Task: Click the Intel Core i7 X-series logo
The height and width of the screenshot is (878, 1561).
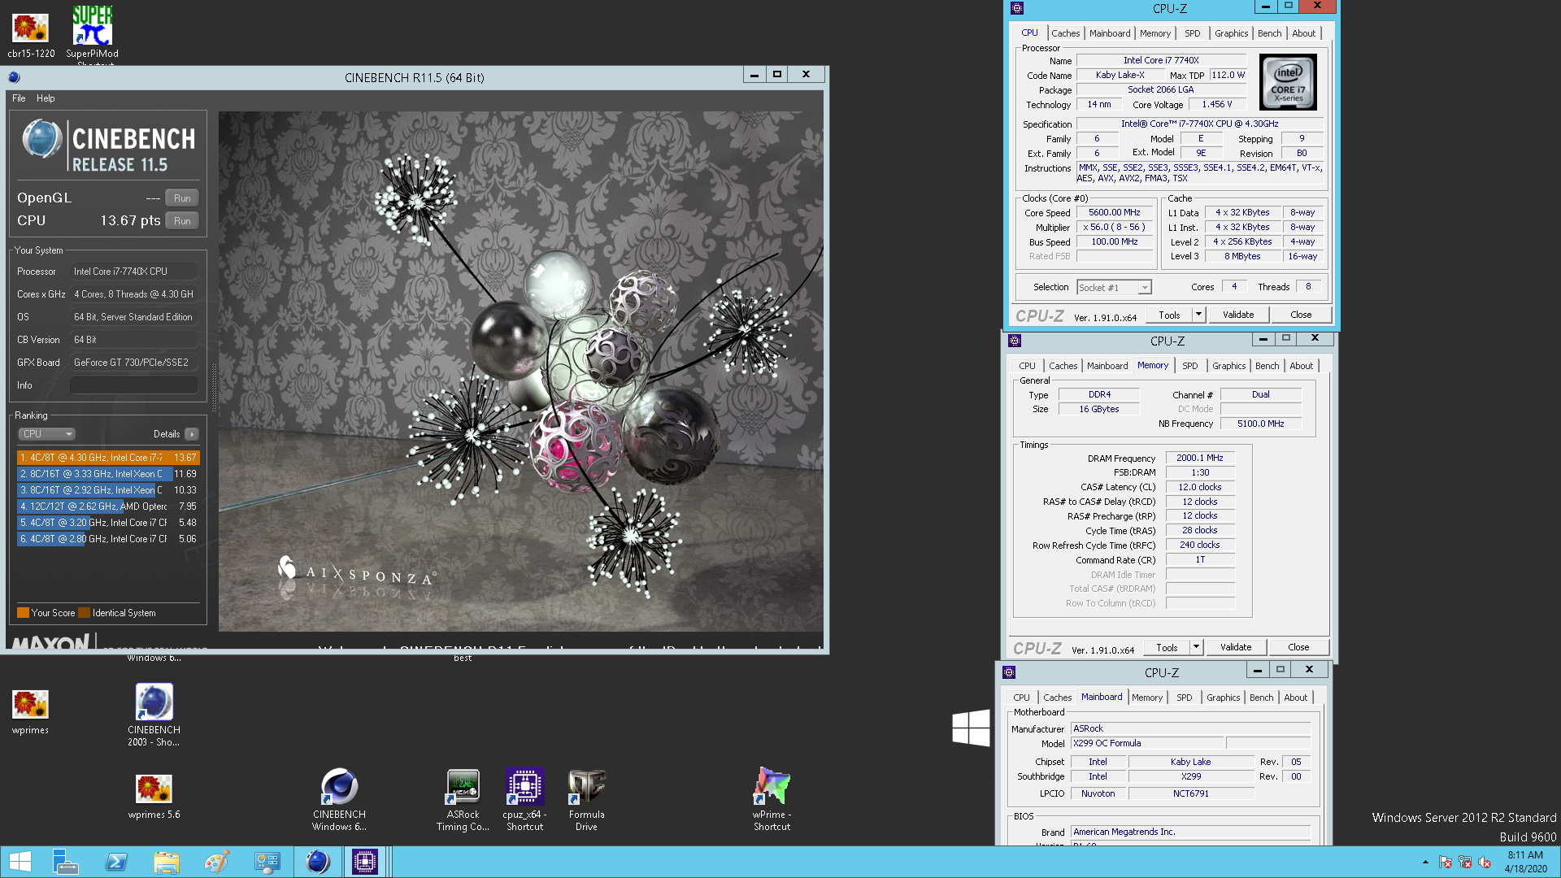Action: tap(1288, 82)
